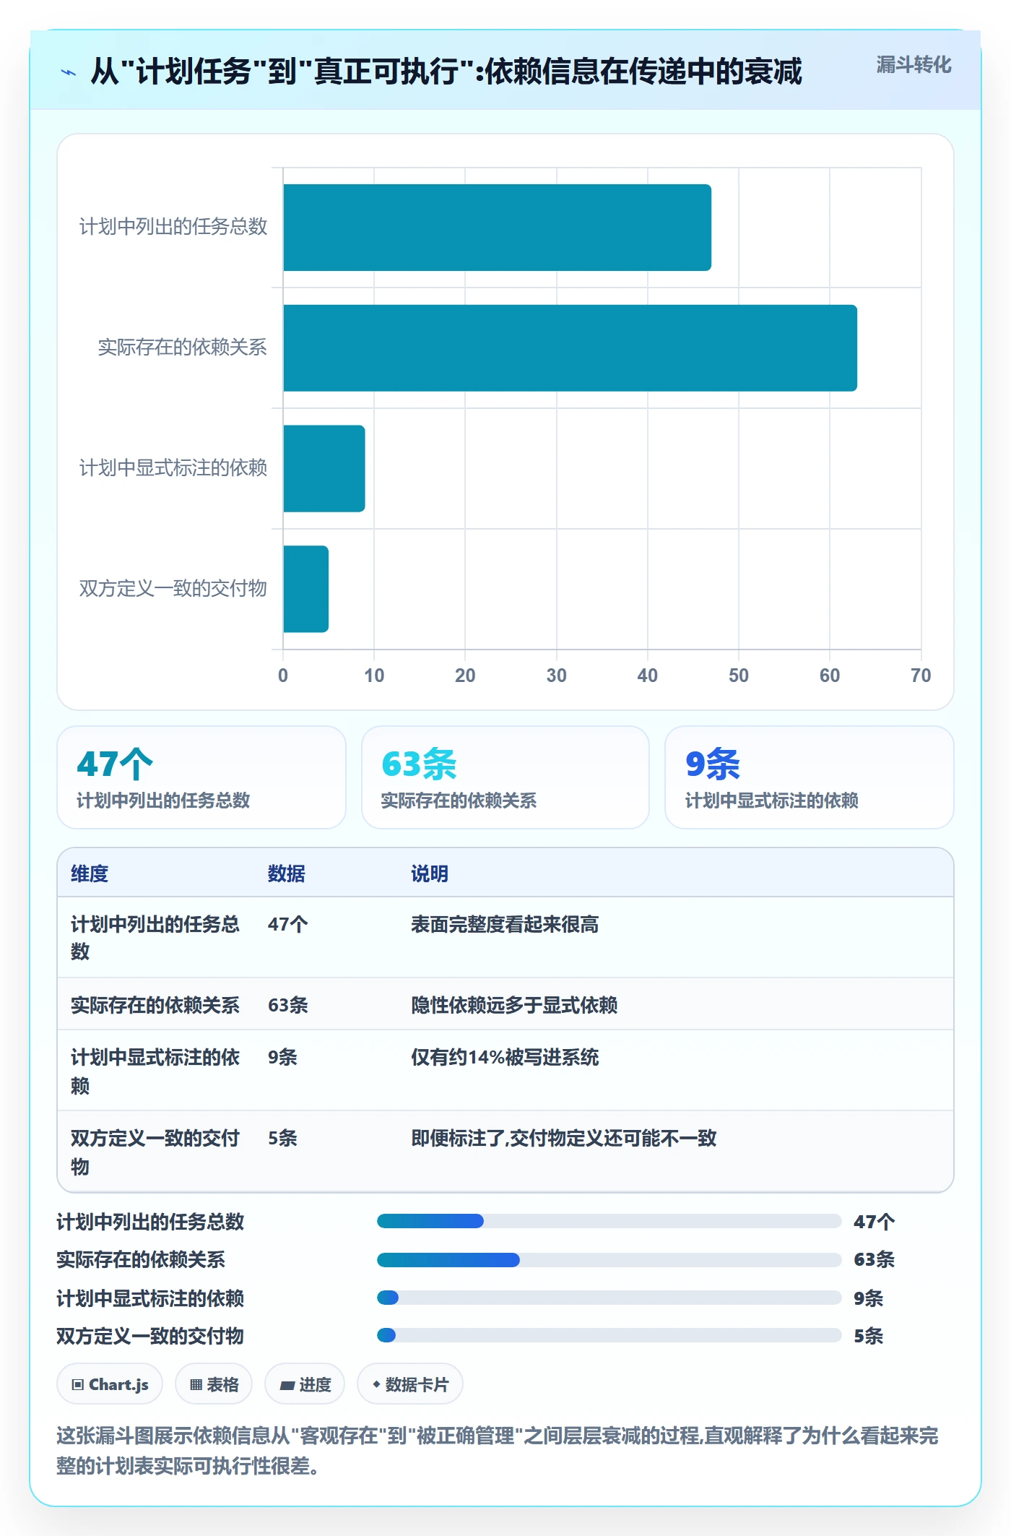Select the 数据卡片 chip
Viewport: 1011px width, 1536px height.
[410, 1384]
